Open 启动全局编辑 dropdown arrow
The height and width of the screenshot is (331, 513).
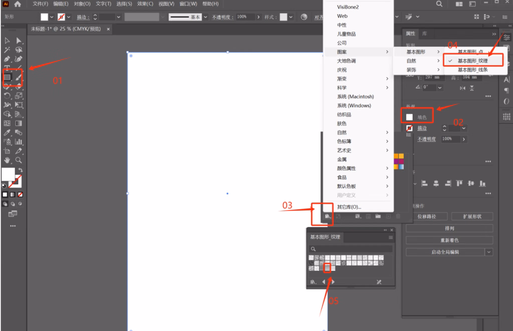[489, 252]
